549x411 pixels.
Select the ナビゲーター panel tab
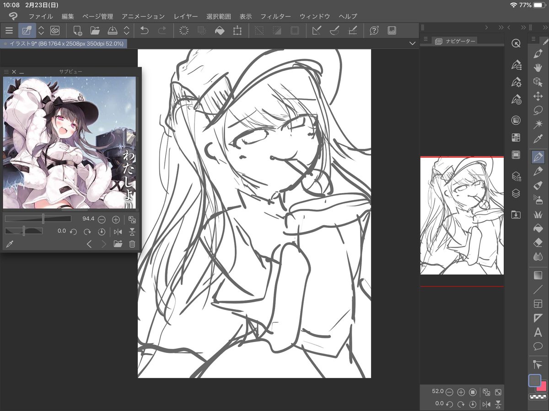click(x=455, y=41)
